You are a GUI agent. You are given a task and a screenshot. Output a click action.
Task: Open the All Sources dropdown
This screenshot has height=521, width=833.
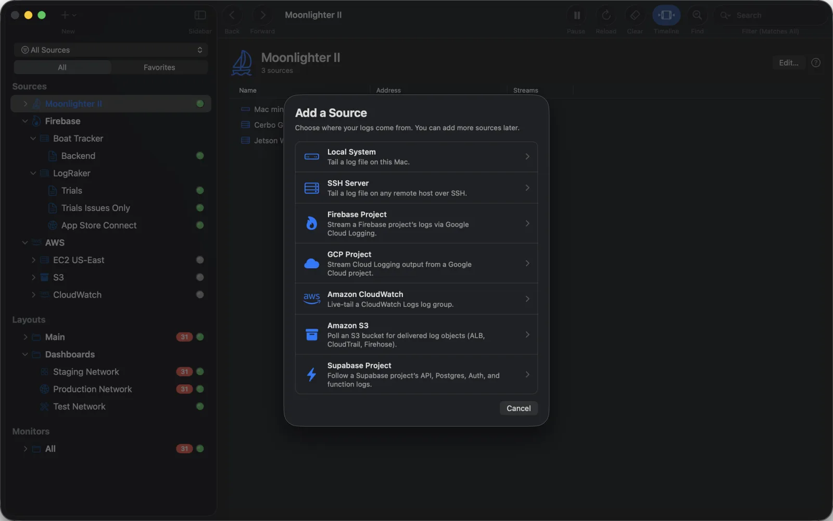(111, 50)
